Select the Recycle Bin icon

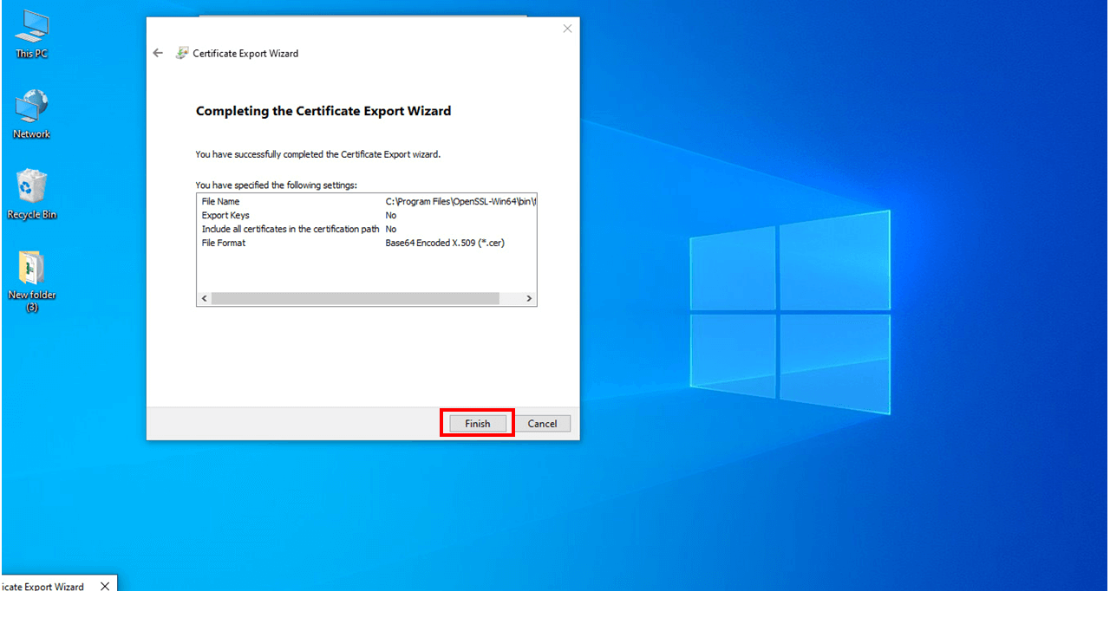[31, 194]
